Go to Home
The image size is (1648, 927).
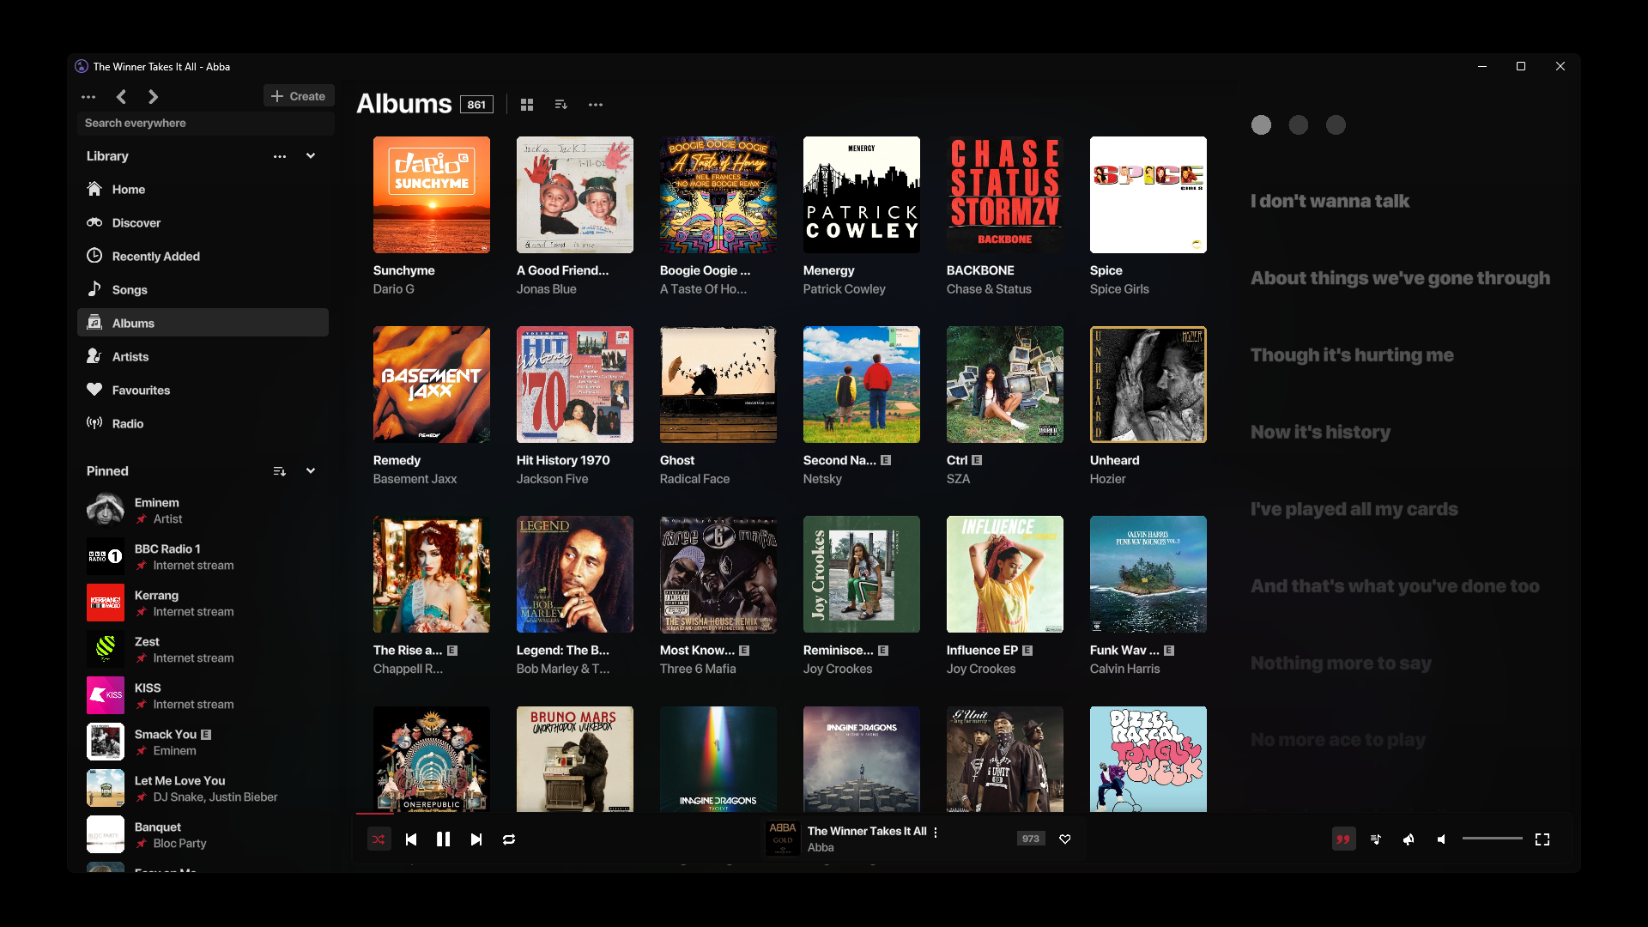[x=203, y=189]
